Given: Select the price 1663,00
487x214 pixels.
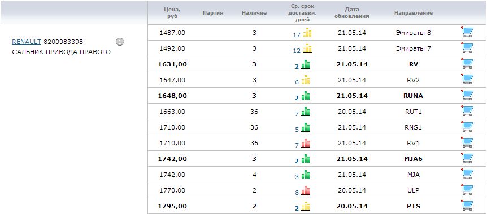Looking at the screenshot, I should point(172,112).
